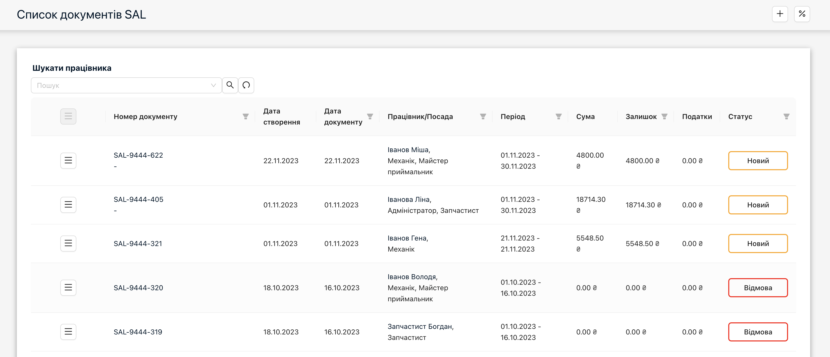Filter by Період column
The image size is (830, 357).
pos(558,116)
